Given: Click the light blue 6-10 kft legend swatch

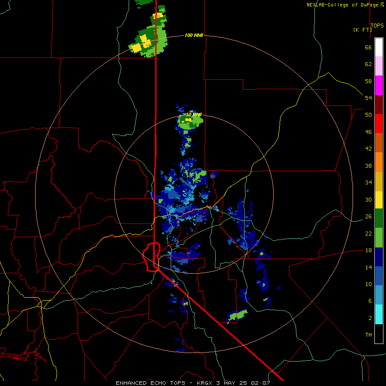Looking at the screenshot, I should (379, 295).
